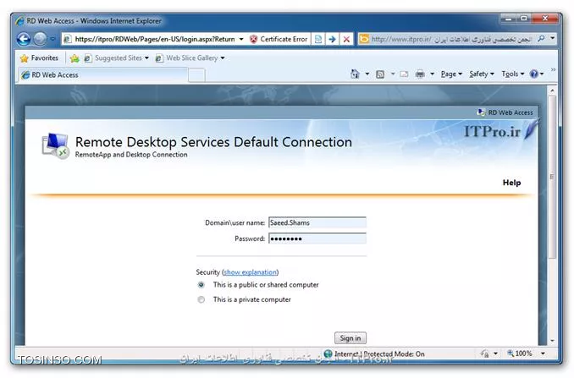Click the Password field

click(x=317, y=238)
